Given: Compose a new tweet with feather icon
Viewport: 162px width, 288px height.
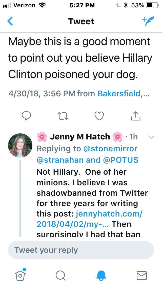Looking at the screenshot, I should tap(147, 21).
